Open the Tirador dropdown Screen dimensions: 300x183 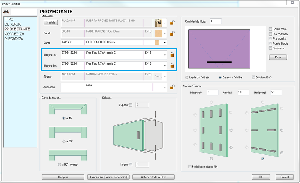click(165, 76)
